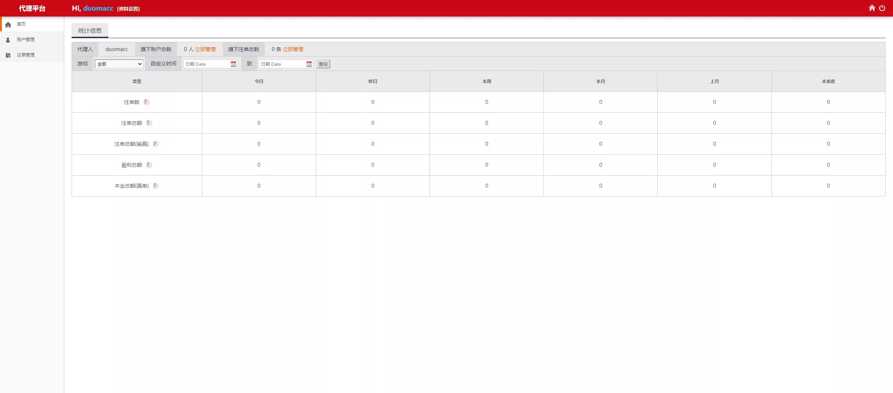Open 首页 in the sidebar
Screen dimensions: 893x393
pos(21,24)
